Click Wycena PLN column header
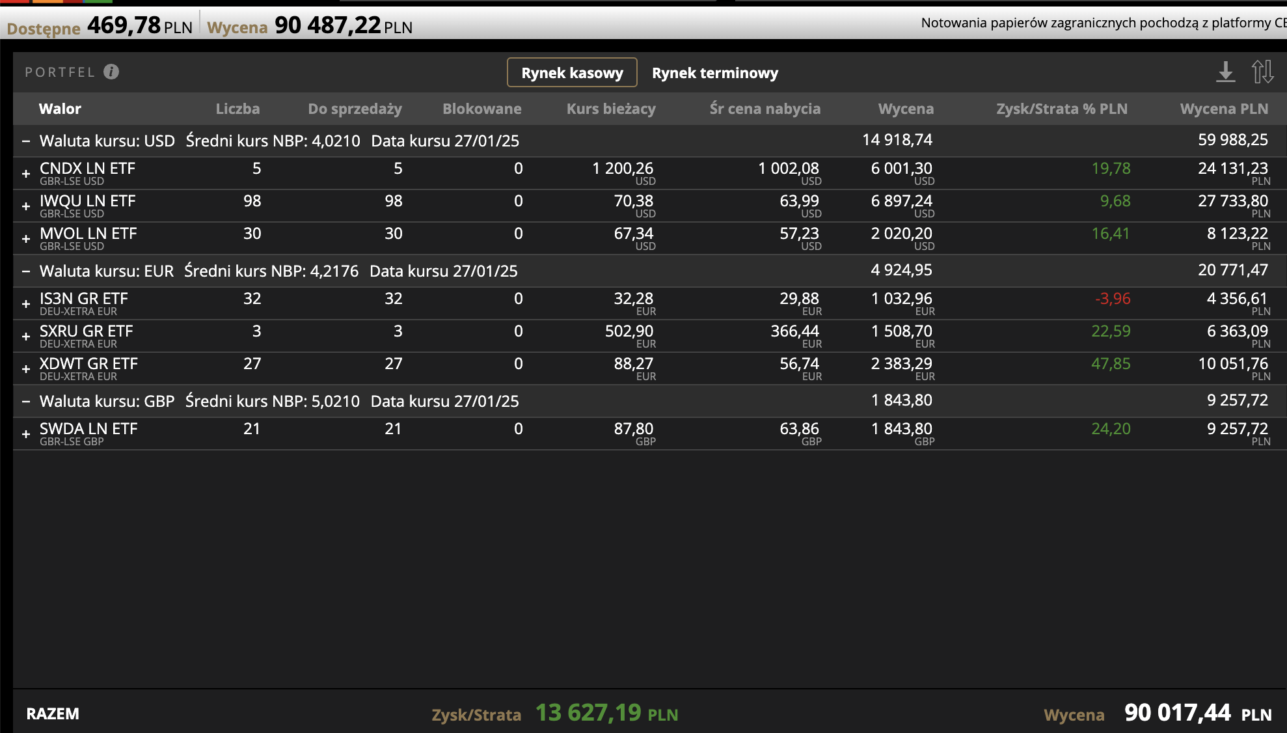Image resolution: width=1287 pixels, height=733 pixels. [x=1223, y=109]
